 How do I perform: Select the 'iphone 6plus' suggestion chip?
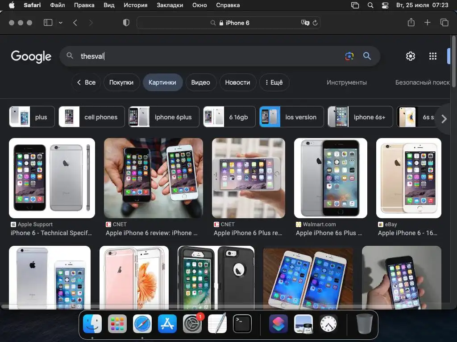(x=164, y=117)
